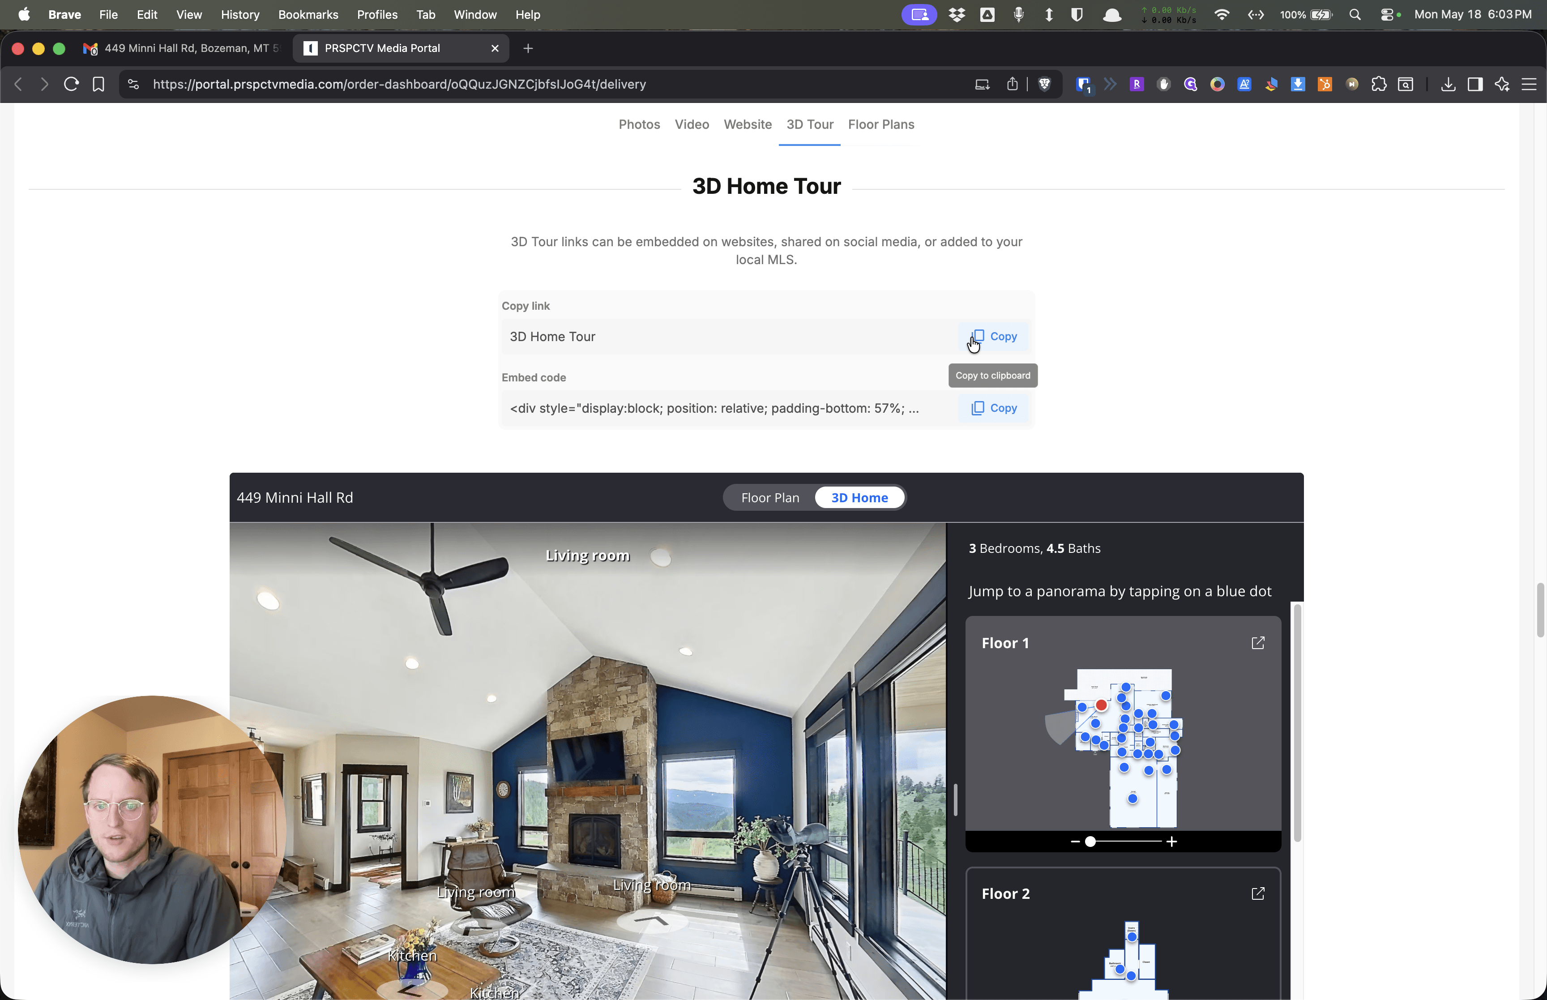Expand the Floor 1 map in new view
Viewport: 1547px width, 1000px height.
tap(1257, 643)
